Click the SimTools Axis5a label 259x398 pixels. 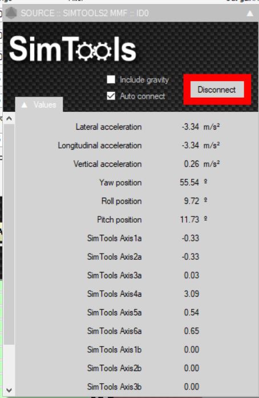click(x=115, y=312)
